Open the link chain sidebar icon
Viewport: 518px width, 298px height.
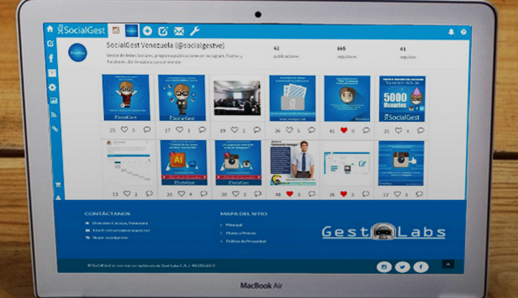tap(55, 128)
